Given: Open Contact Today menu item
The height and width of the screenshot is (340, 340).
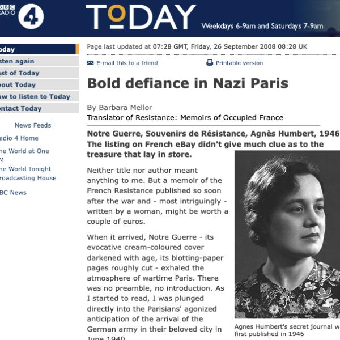Looking at the screenshot, I should coord(40,108).
